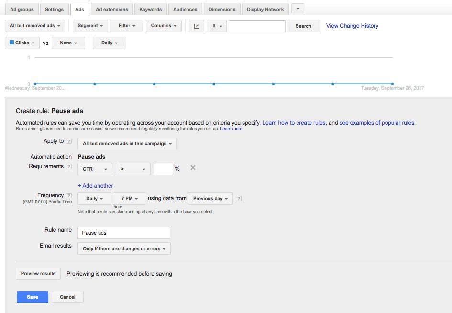Click the help icon beside Previous day
Screen dimensions: 452x313
(x=238, y=198)
